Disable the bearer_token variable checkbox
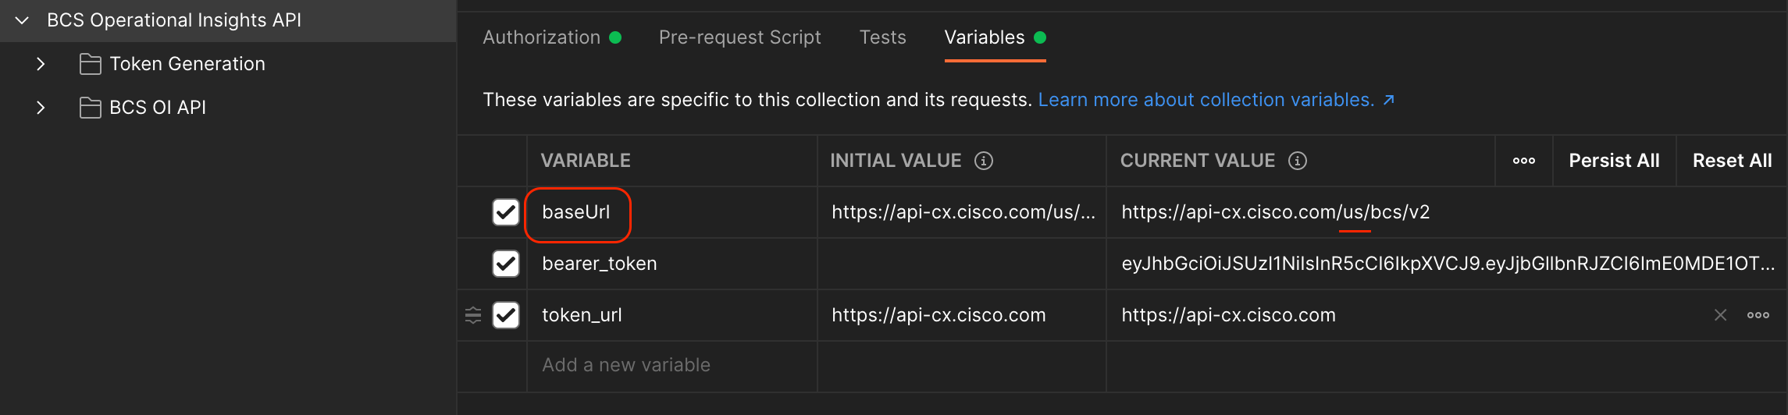 [506, 264]
